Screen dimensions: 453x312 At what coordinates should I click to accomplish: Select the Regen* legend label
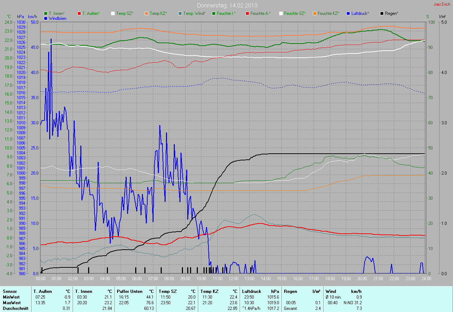391,13
